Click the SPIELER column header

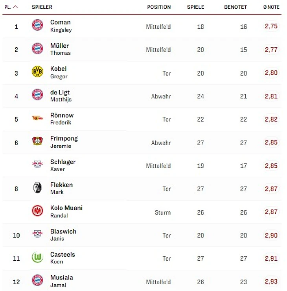coord(42,7)
